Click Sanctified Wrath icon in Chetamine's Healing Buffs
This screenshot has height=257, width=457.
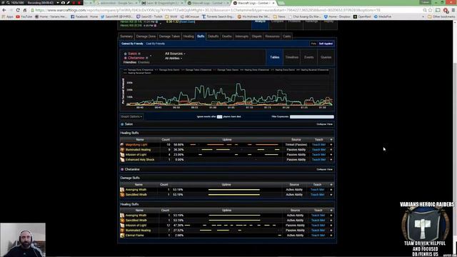122,221
